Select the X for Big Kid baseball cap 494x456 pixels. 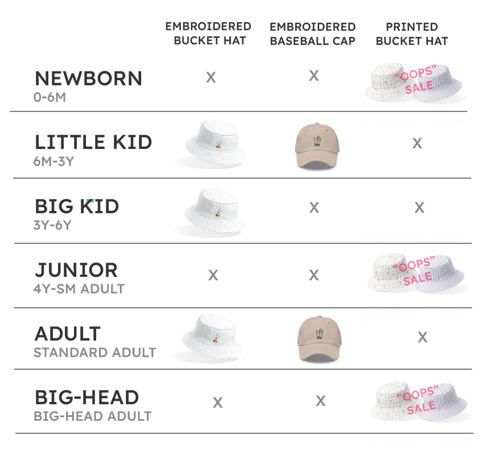coord(314,208)
